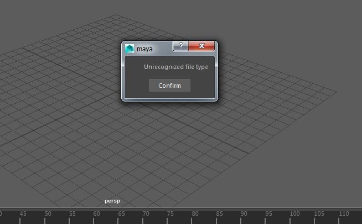Jump to frame 100 on the timeline
This screenshot has width=362, height=224.
pos(294,214)
